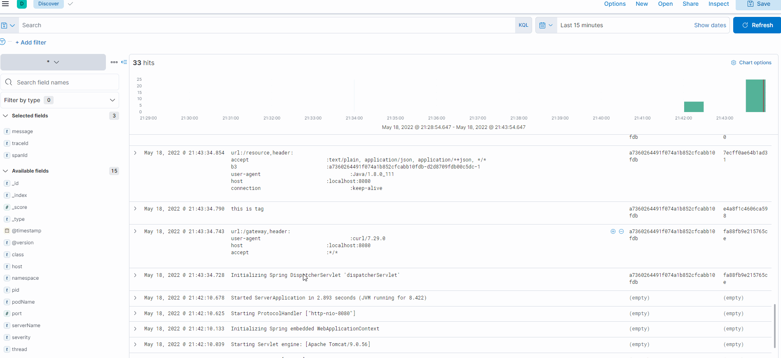
Task: Expand the Initializing Spring DispatcherServlet row
Action: (x=135, y=275)
